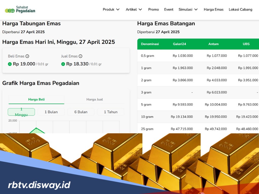
Task: Open the Jual Emas info tooltip
Action: (x=80, y=56)
